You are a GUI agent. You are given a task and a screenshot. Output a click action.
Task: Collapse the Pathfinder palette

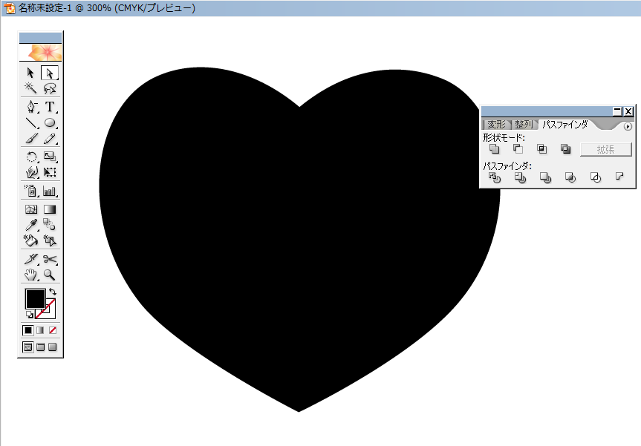617,111
